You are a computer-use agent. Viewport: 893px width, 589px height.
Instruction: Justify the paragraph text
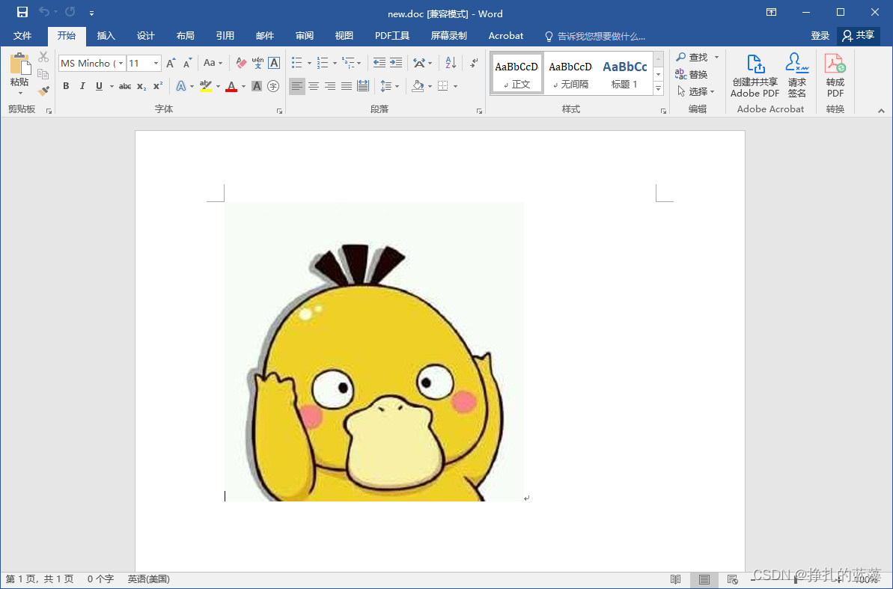(x=347, y=86)
